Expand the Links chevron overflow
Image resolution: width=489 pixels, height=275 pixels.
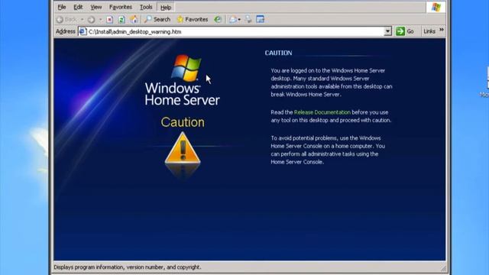coord(442,30)
